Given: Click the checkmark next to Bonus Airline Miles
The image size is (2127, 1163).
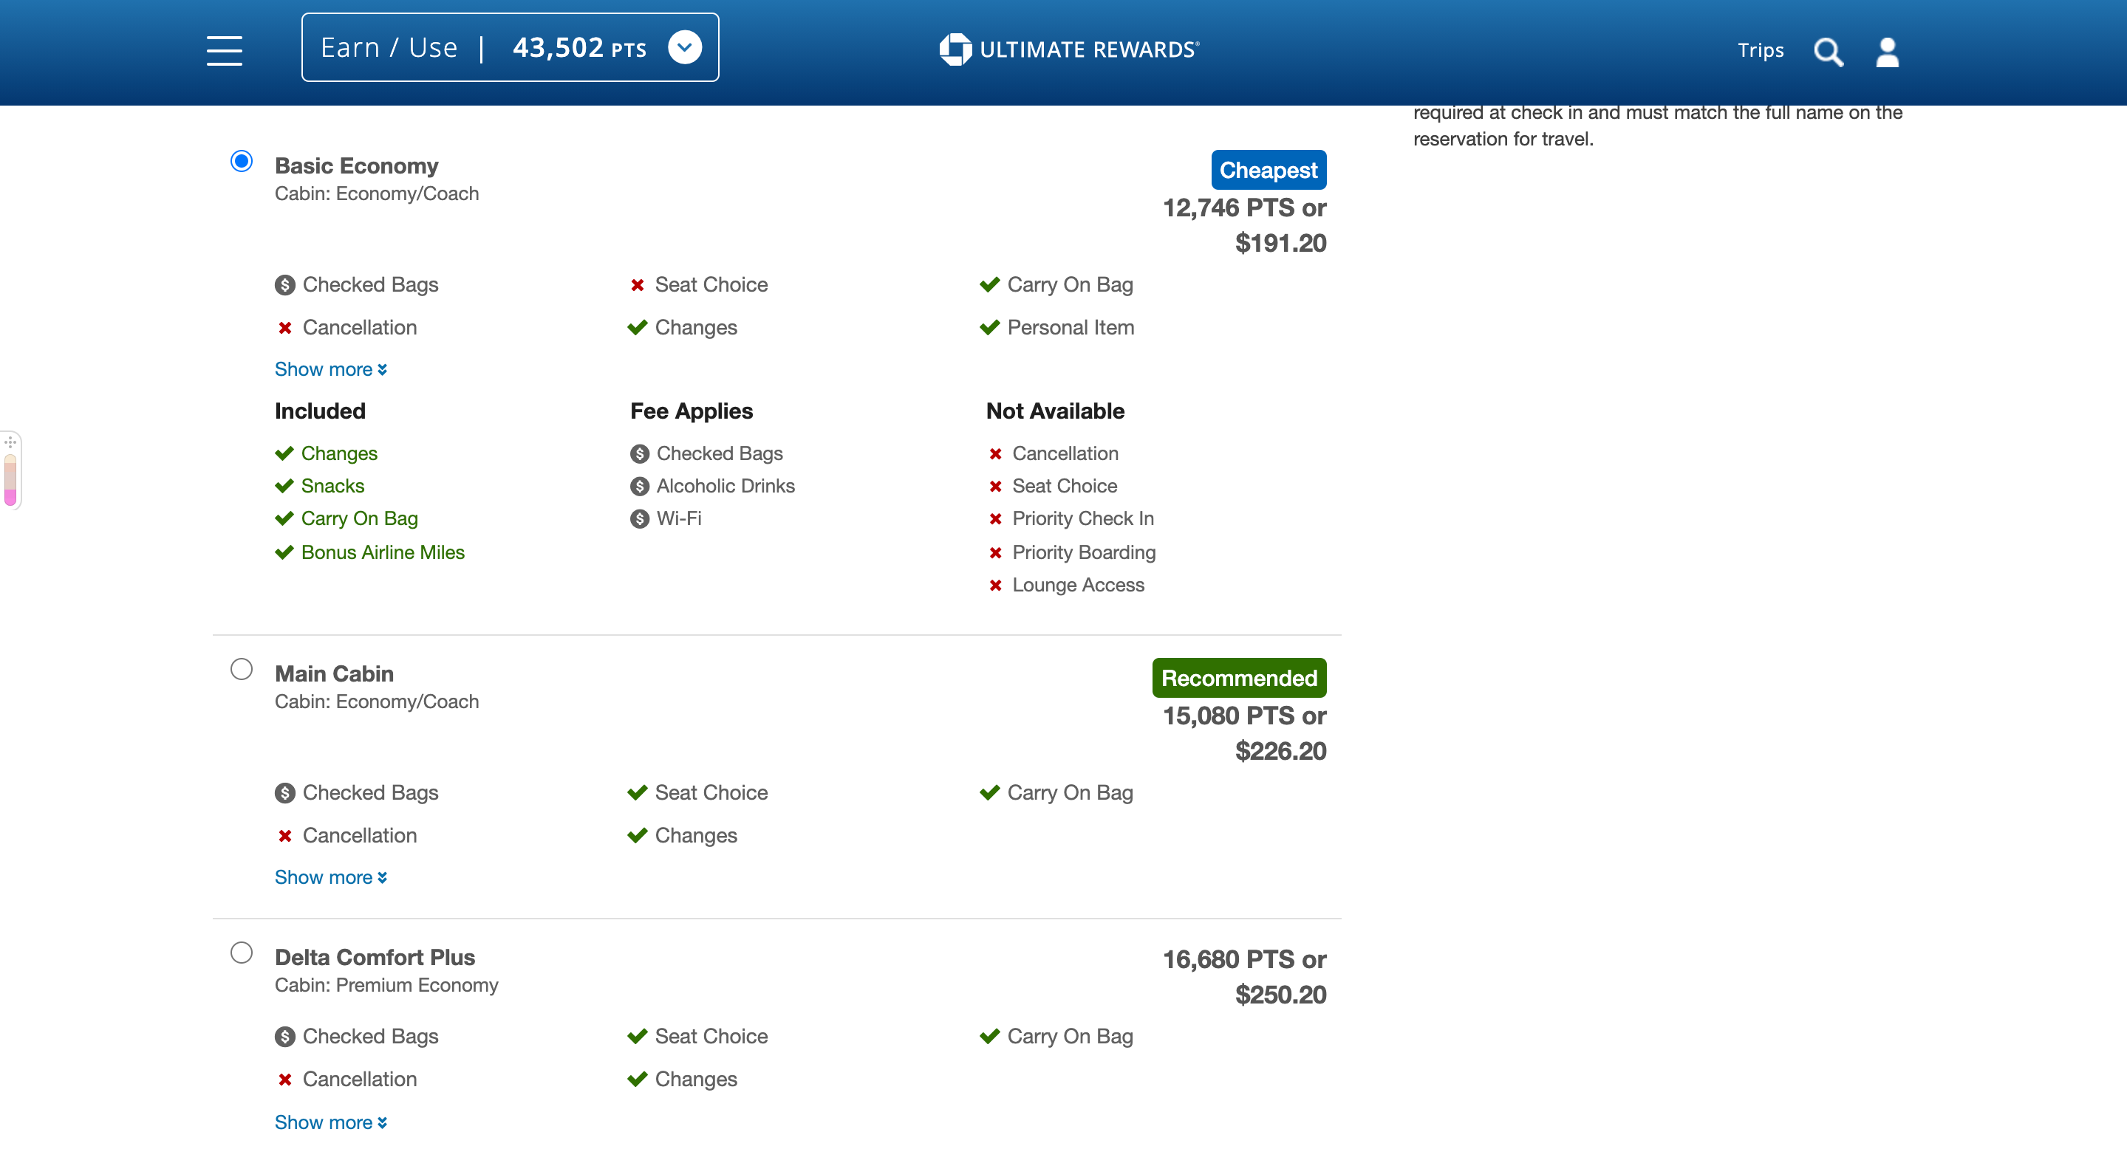Looking at the screenshot, I should 284,552.
